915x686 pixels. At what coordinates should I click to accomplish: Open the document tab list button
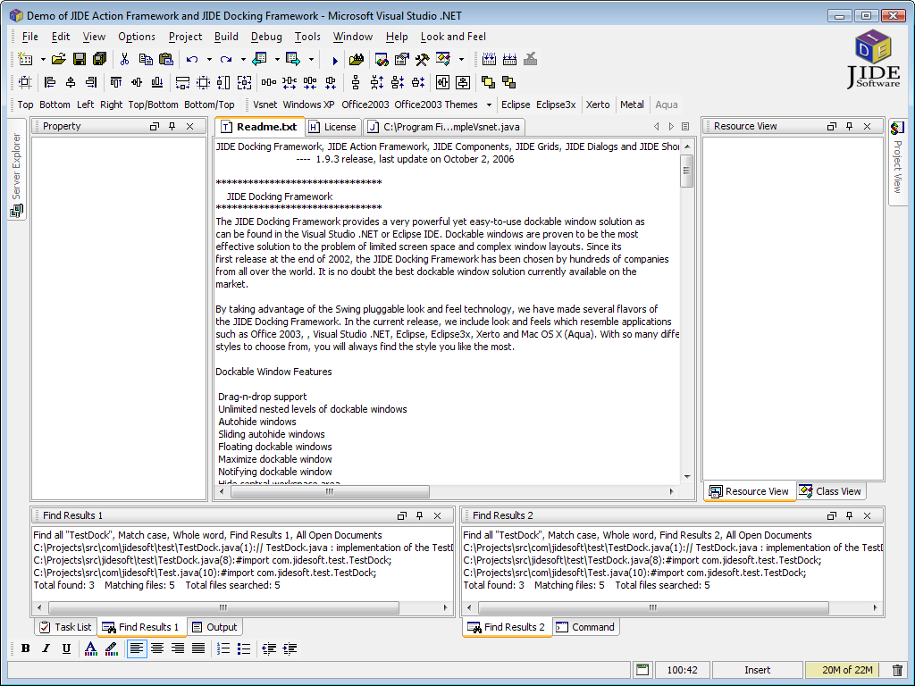click(685, 126)
